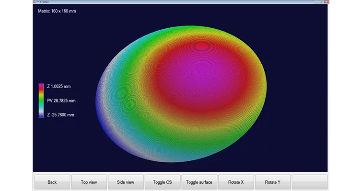This screenshot has width=362, height=191.
Task: Click the red ring pattern near top
Action: pos(201,46)
